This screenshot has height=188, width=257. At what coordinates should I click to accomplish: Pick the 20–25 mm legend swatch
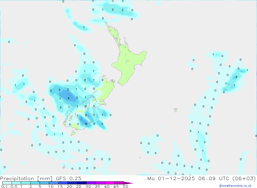[x=72, y=183]
